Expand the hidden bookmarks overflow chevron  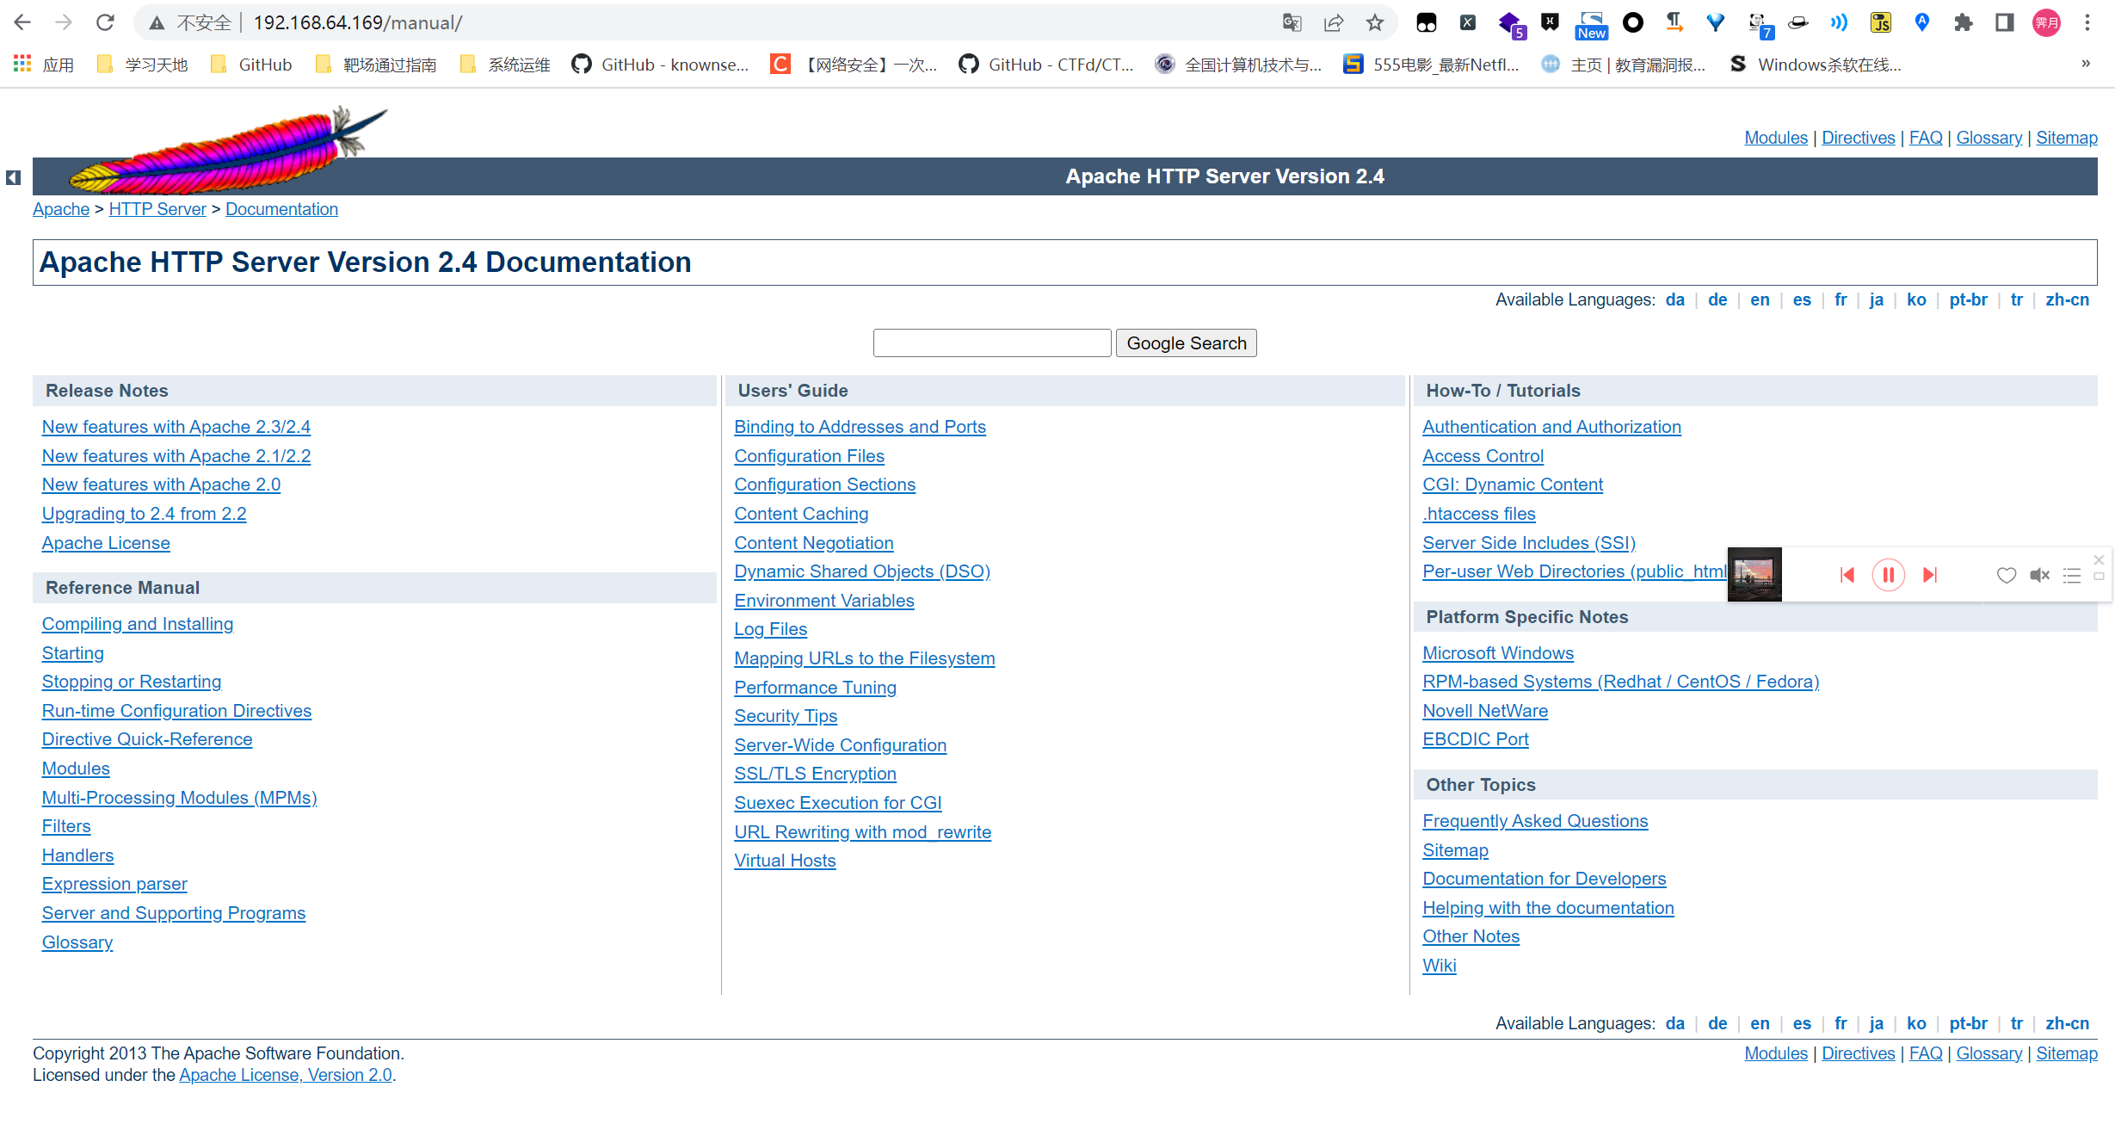(2085, 64)
